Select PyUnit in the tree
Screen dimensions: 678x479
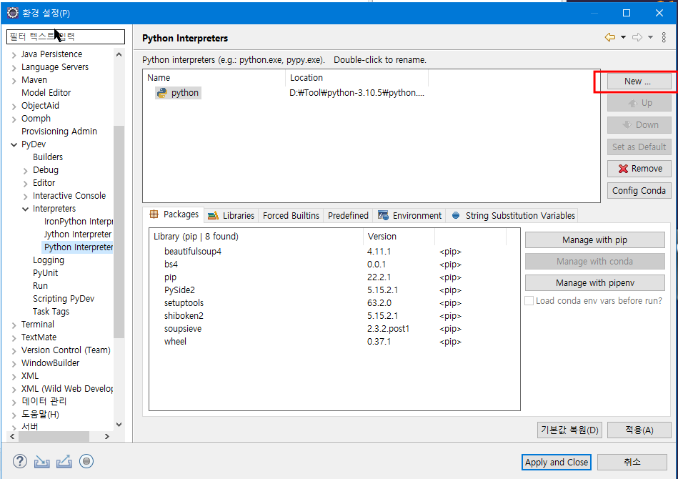pyautogui.click(x=46, y=273)
